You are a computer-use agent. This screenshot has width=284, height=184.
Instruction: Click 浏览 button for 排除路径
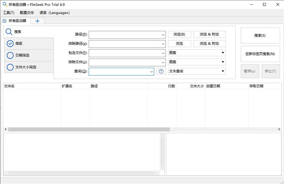click(x=179, y=44)
